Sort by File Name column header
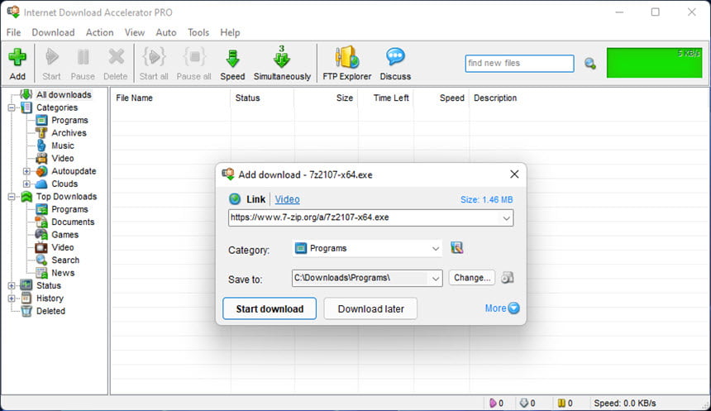711x411 pixels. [x=134, y=98]
